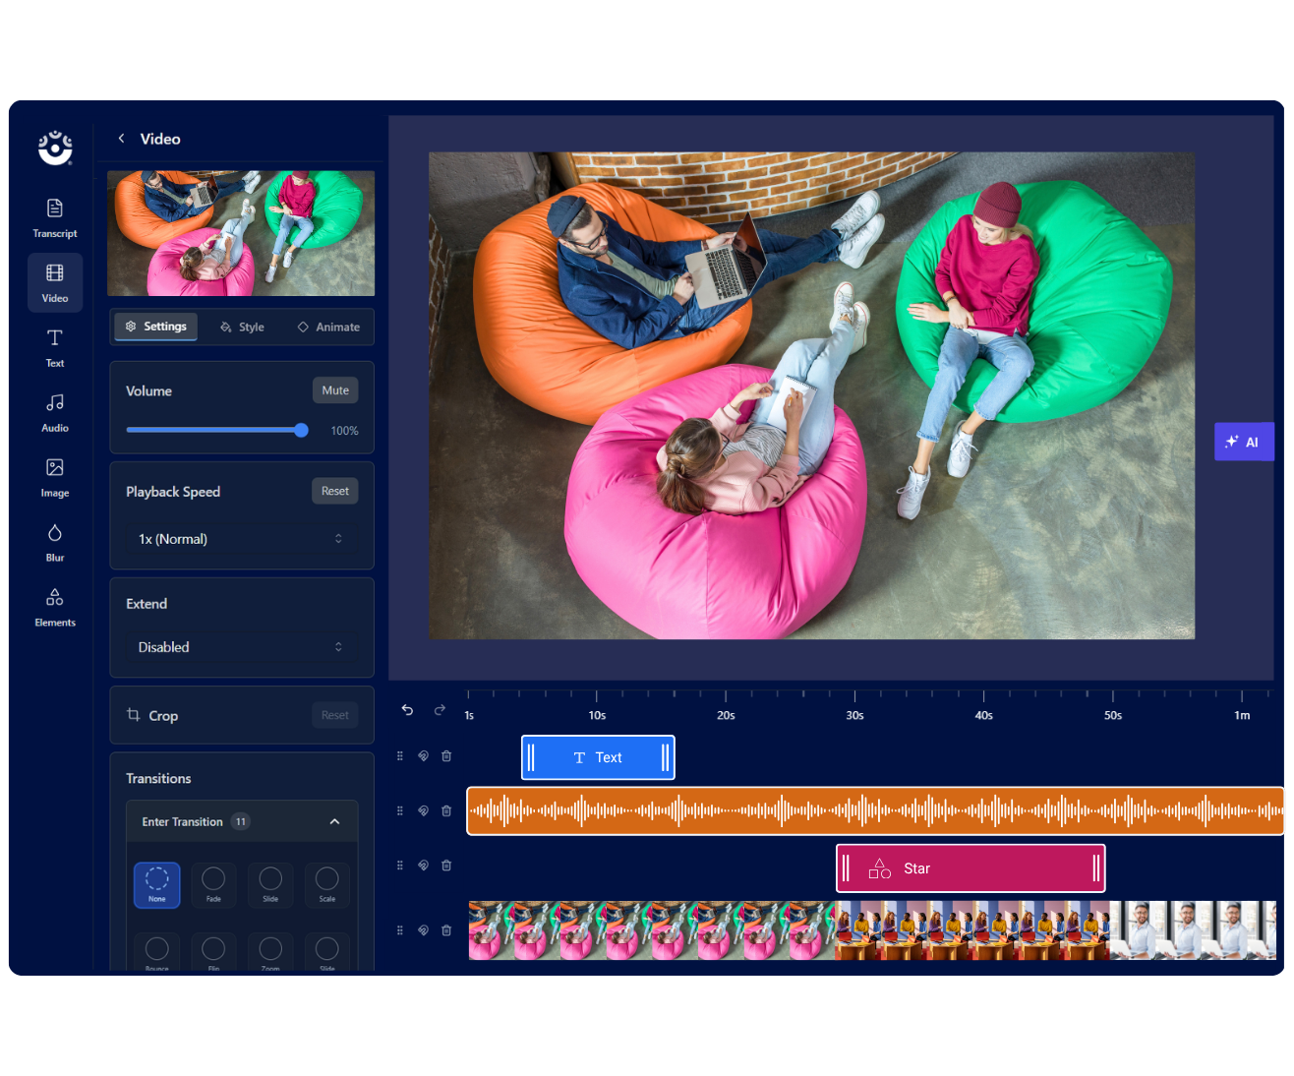Click the drag handle of the Text track

(x=400, y=756)
